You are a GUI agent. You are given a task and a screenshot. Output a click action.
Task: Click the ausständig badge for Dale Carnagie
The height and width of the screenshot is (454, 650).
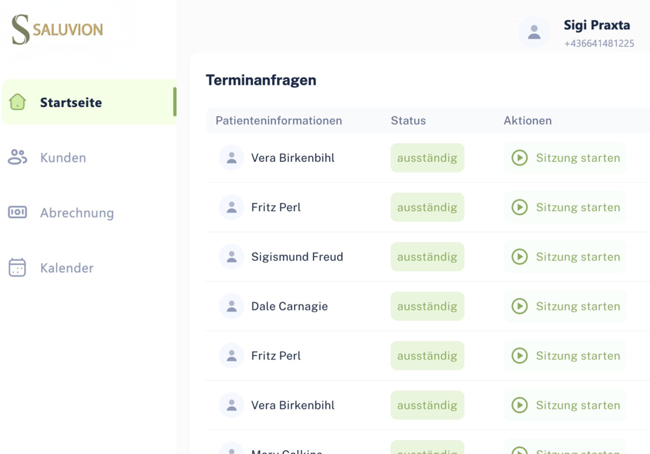point(427,306)
